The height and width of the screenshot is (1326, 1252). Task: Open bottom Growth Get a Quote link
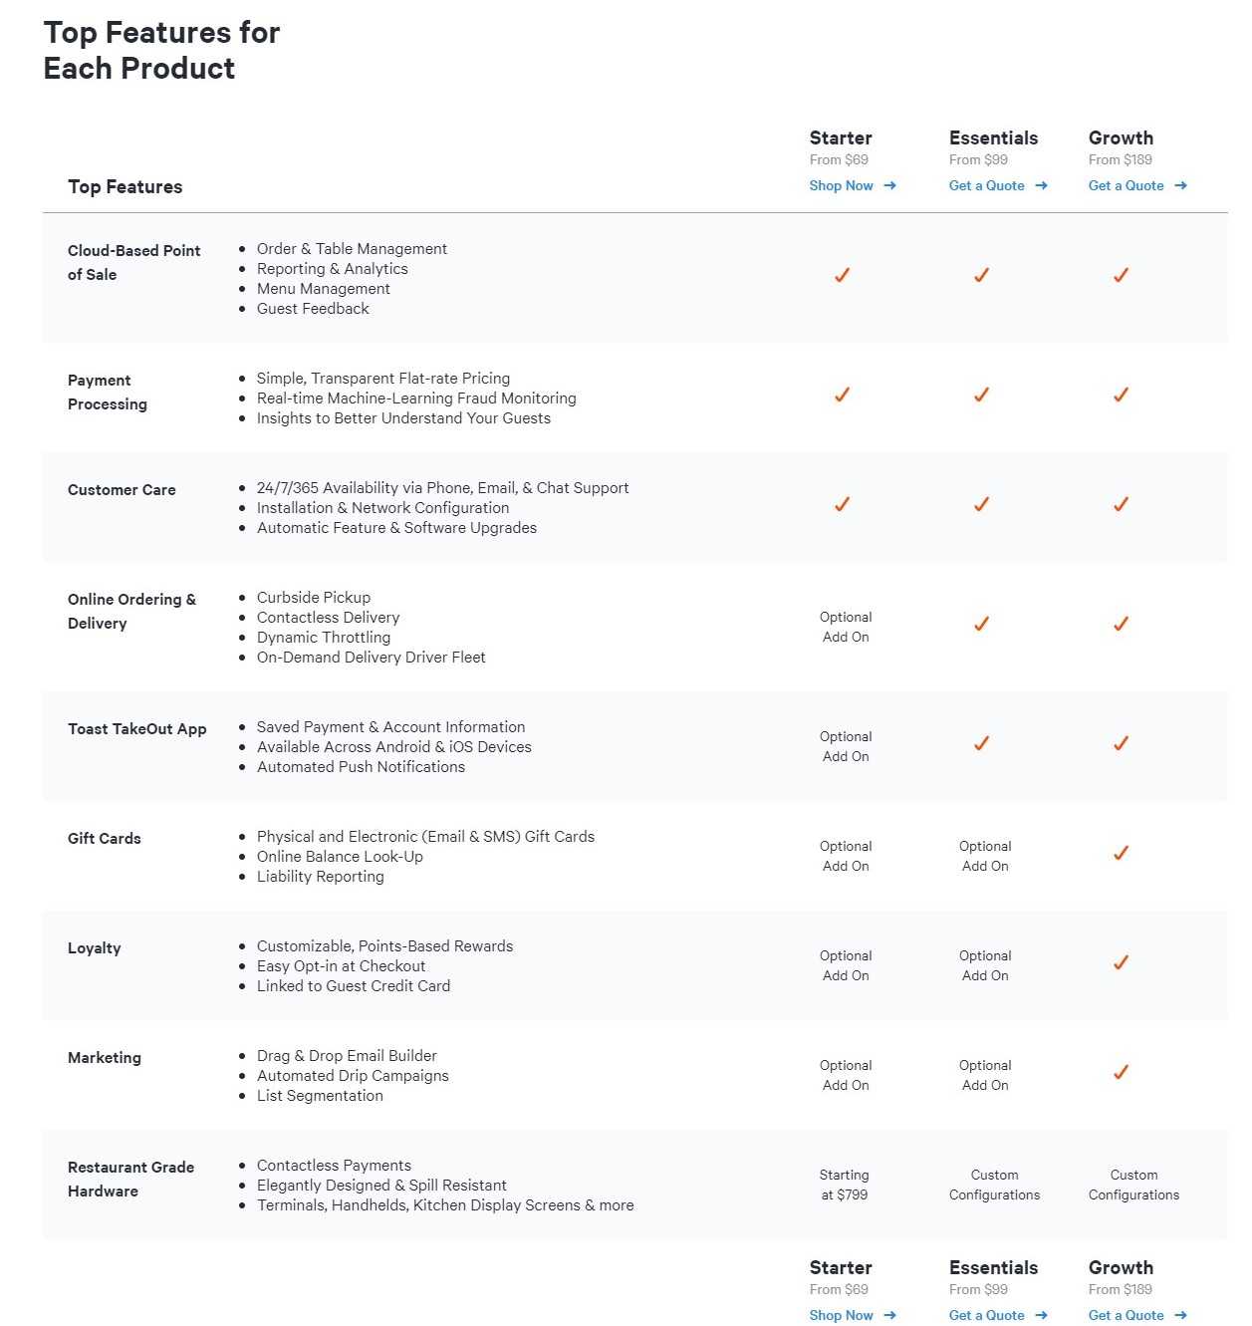coord(1126,1316)
